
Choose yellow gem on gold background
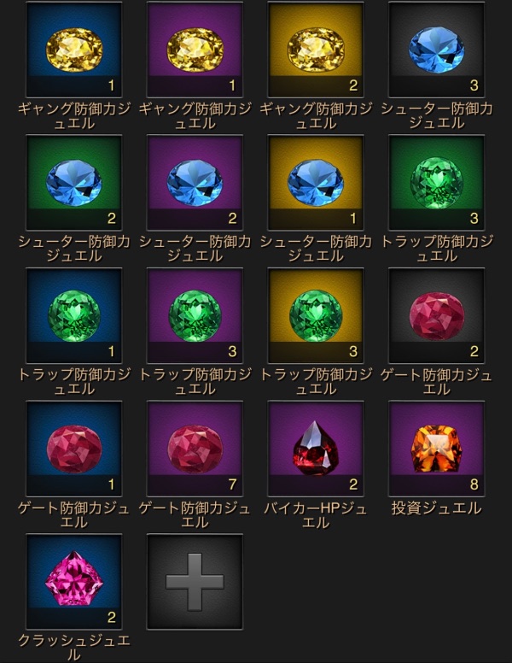pyautogui.click(x=316, y=50)
